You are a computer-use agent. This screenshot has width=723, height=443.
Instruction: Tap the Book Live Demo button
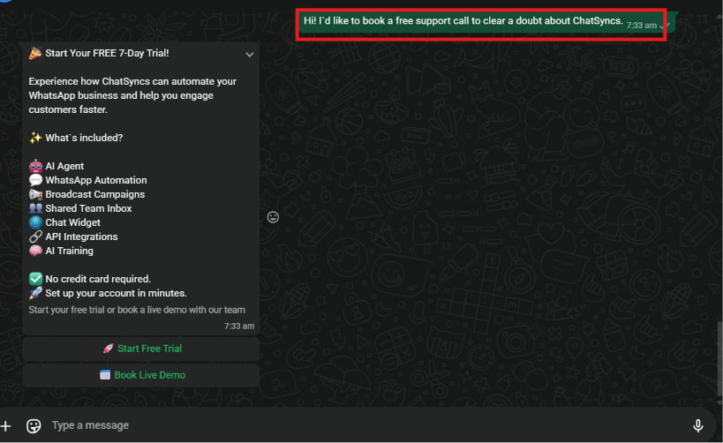(141, 375)
